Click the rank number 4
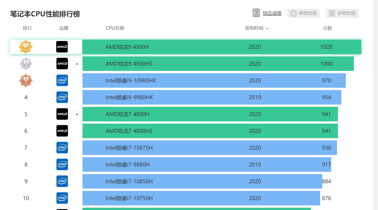 tap(26, 97)
